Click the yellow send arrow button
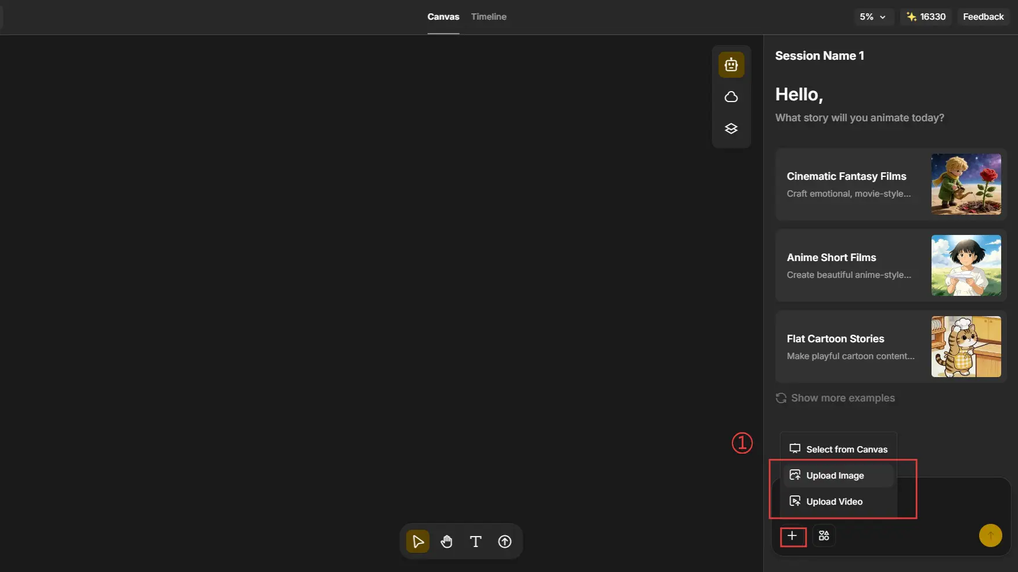The width and height of the screenshot is (1018, 572). (991, 535)
